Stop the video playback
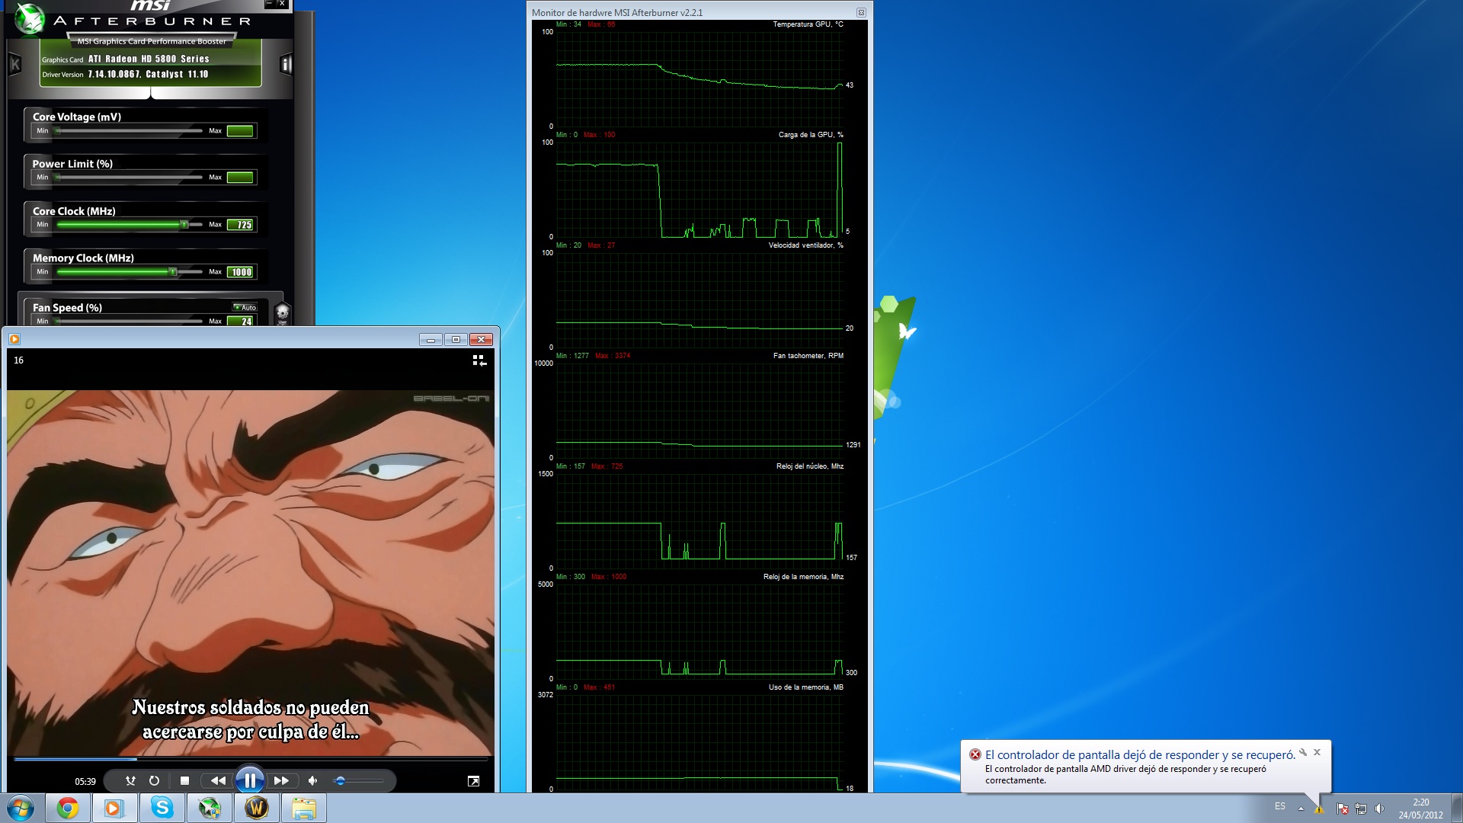 [x=184, y=780]
